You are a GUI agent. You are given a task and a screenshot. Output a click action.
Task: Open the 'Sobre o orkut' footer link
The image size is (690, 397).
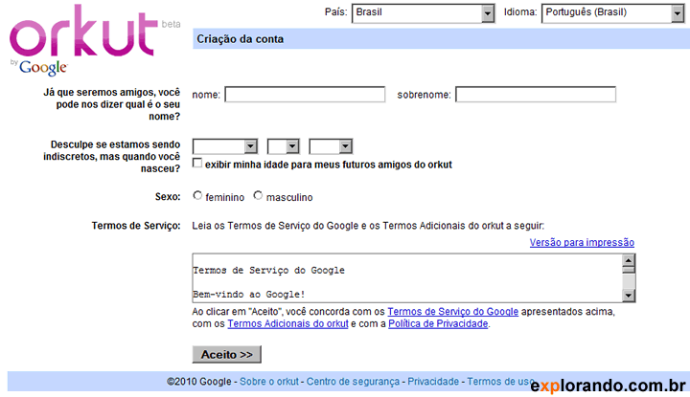tap(269, 382)
